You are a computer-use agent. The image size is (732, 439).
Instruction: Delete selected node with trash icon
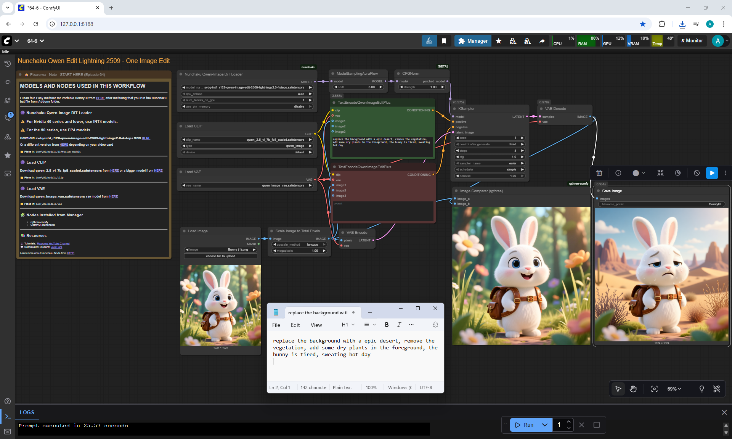pos(599,173)
